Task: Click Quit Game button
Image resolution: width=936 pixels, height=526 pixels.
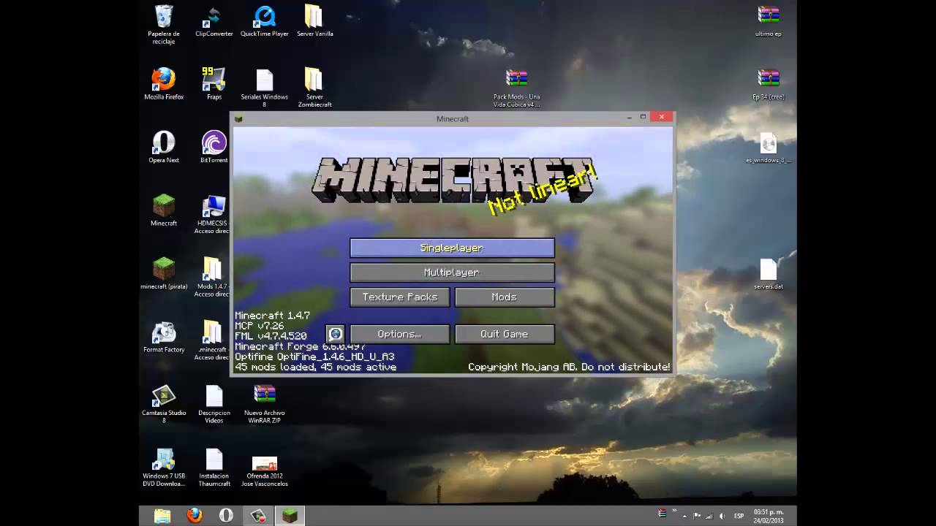Action: point(505,334)
